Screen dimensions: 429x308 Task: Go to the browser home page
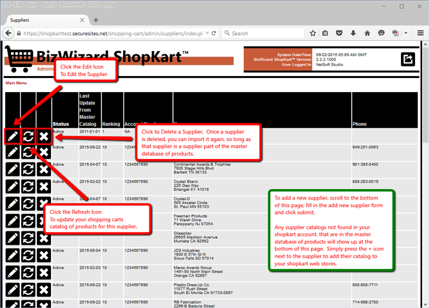tap(367, 33)
